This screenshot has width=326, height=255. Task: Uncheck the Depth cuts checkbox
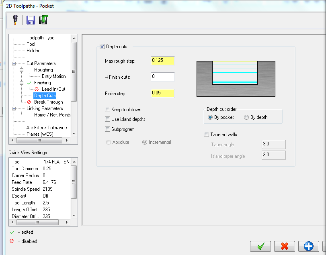pyautogui.click(x=102, y=47)
